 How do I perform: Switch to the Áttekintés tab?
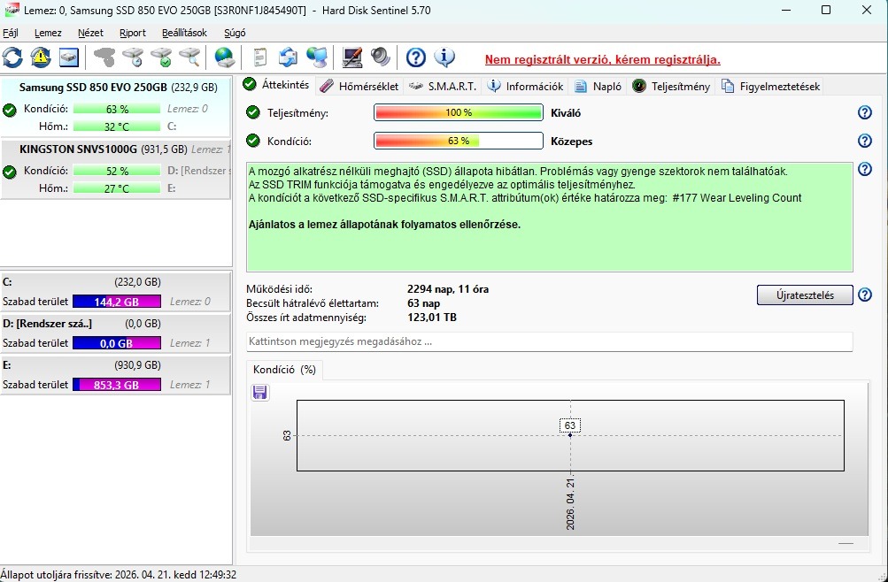pyautogui.click(x=276, y=85)
